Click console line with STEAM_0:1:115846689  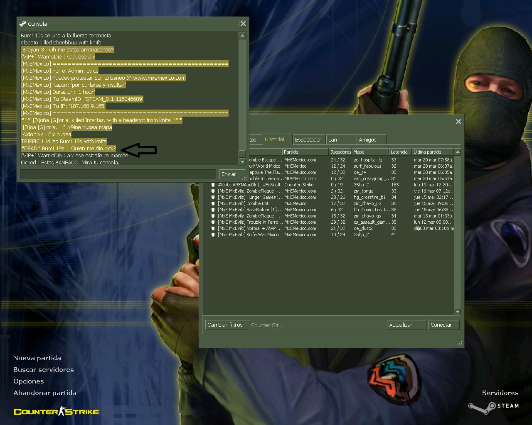tap(82, 99)
